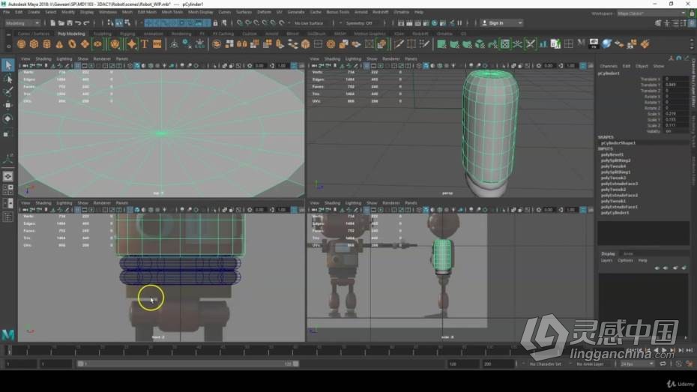Click the Undo arrow icon
Viewport: 697px width, 392px height.
[78, 23]
